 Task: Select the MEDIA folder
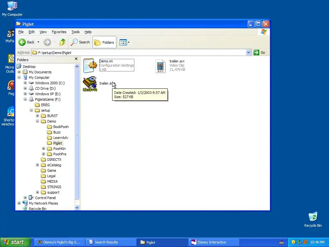pos(52,181)
